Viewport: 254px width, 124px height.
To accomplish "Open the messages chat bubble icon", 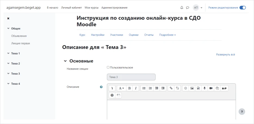I will tap(187, 8).
